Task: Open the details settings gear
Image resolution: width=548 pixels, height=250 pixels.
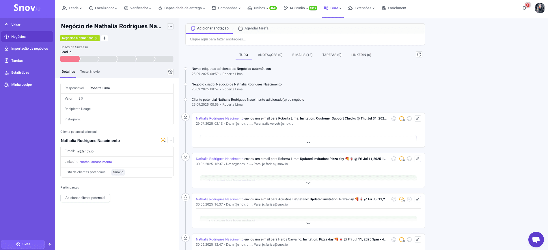Action: (x=170, y=72)
